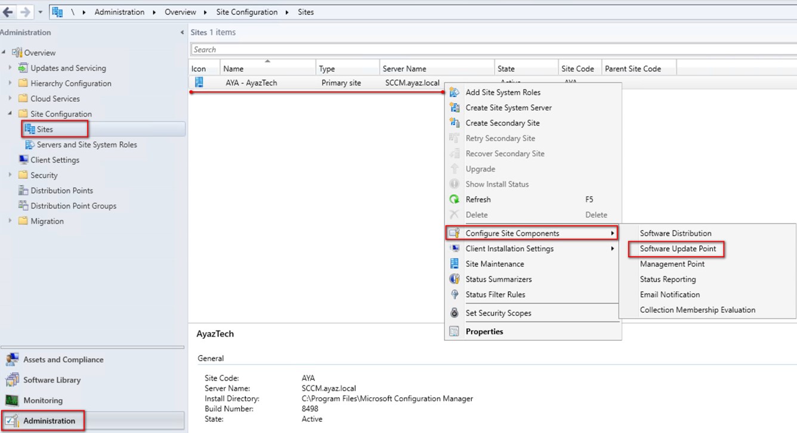Open the navigation history dropdown arrow

coord(40,12)
